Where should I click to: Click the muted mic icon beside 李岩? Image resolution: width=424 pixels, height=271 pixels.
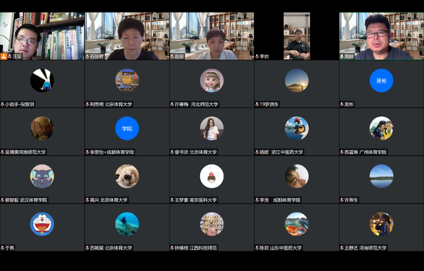[257, 56]
